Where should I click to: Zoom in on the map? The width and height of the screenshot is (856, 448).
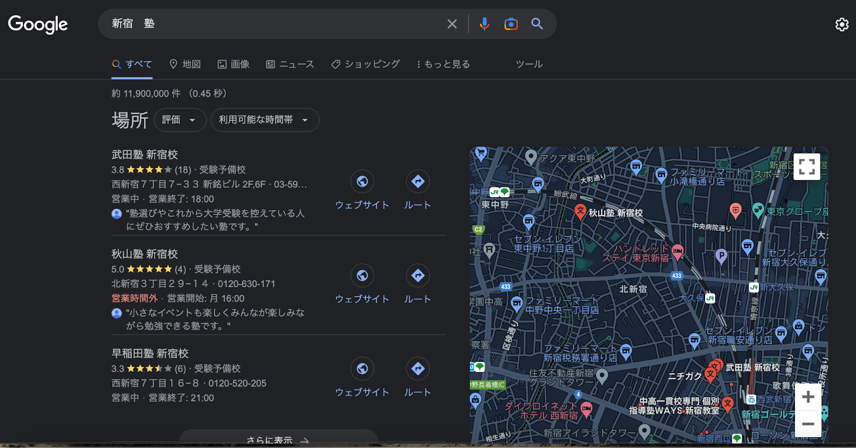pyautogui.click(x=808, y=397)
